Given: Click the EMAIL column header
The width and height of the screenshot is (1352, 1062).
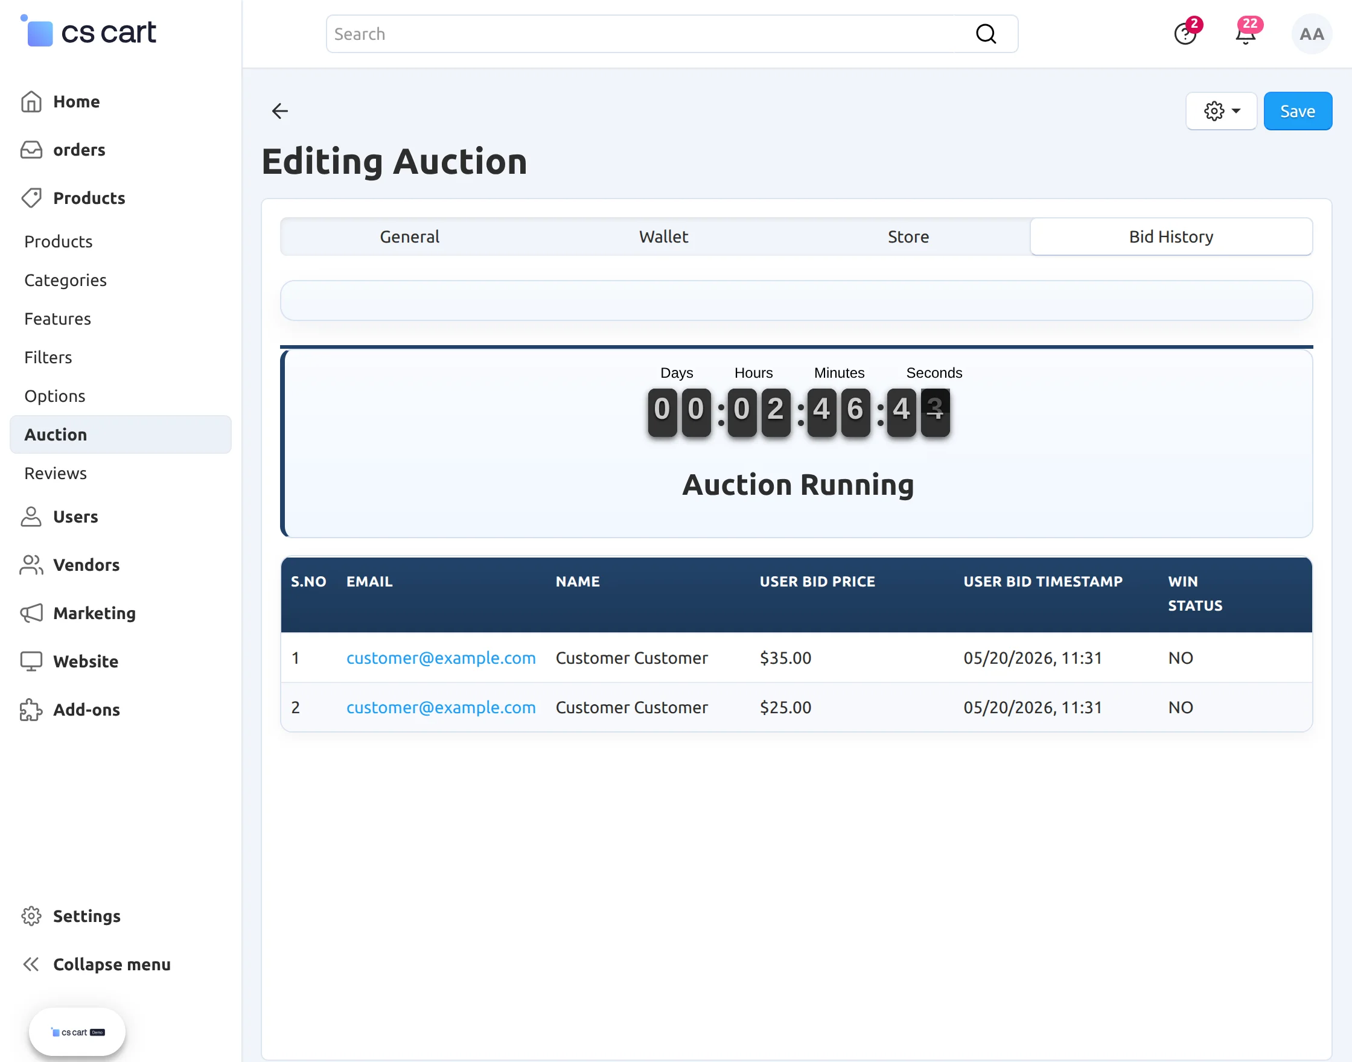Looking at the screenshot, I should 369,581.
